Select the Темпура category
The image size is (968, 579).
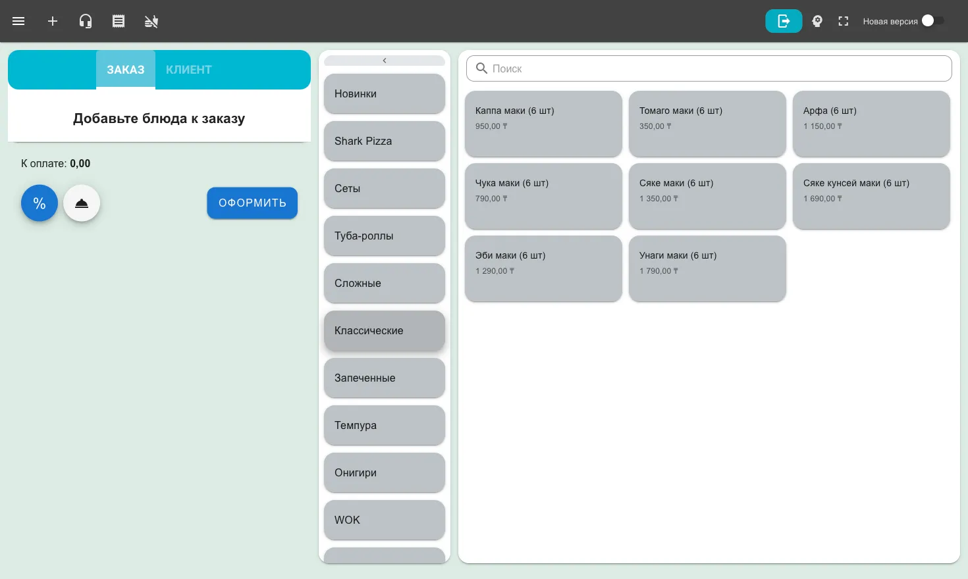[385, 425]
